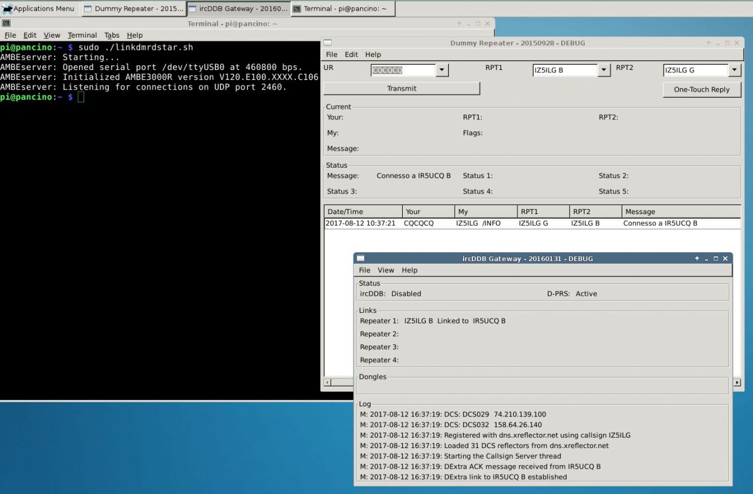Switch to Dummy Repeater taskbar entry
Viewport: 753px width, 494px height.
(134, 8)
